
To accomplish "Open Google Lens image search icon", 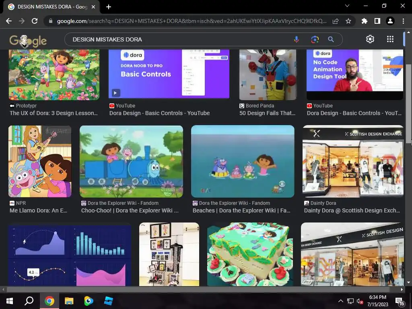I will [x=315, y=39].
